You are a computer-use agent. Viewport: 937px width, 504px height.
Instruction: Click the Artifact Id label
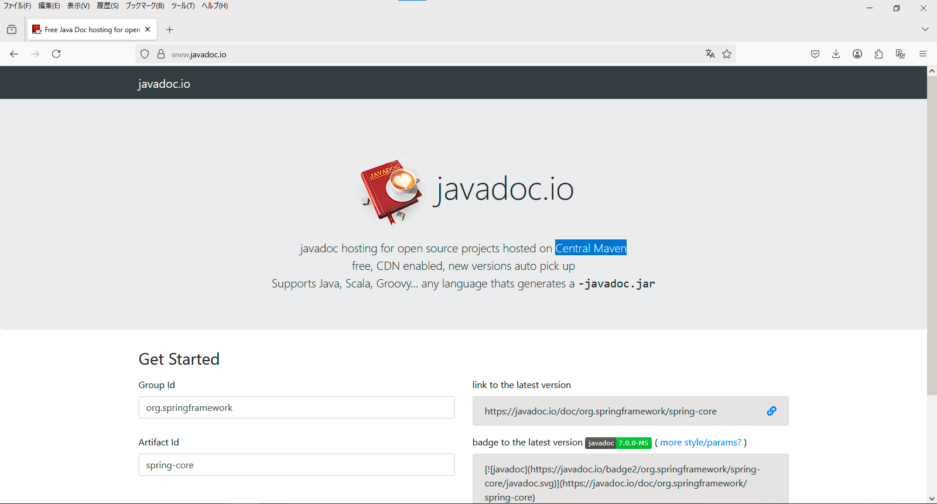tap(159, 442)
